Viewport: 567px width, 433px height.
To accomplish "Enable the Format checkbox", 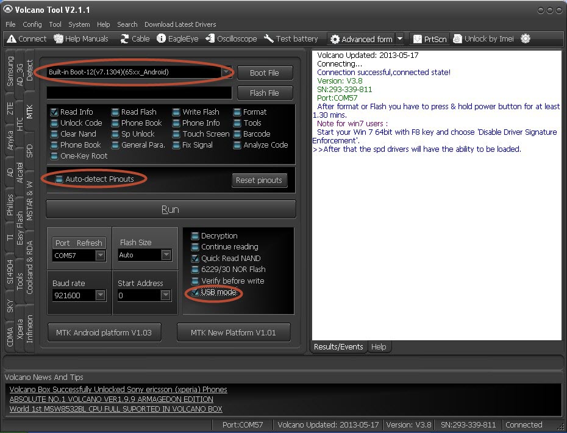I will click(237, 112).
